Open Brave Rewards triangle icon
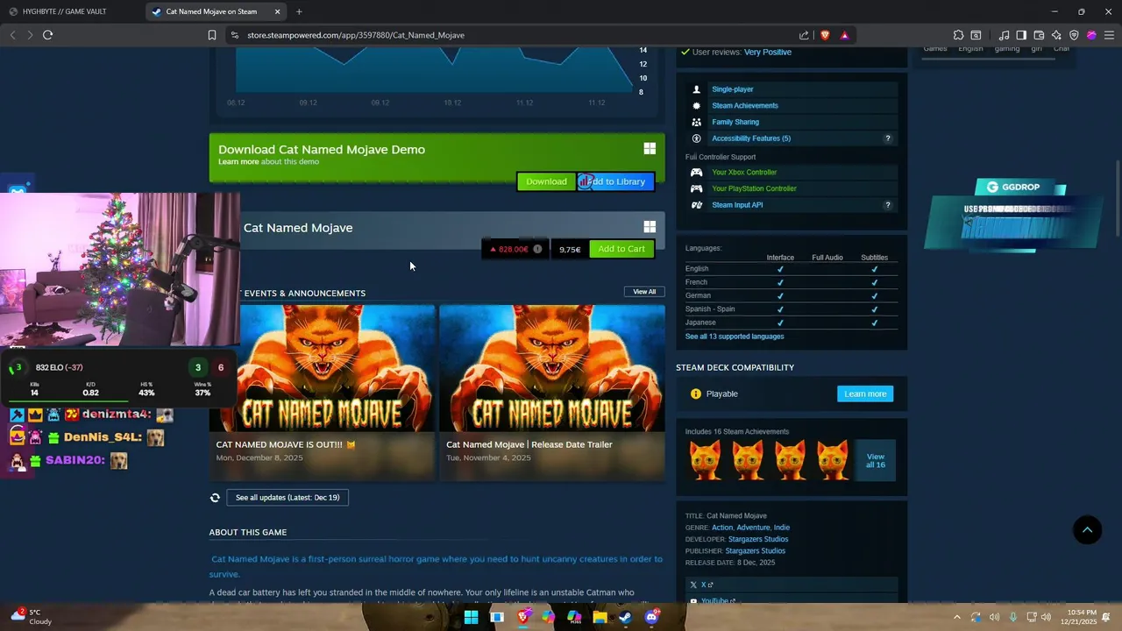The image size is (1122, 631). pyautogui.click(x=844, y=35)
